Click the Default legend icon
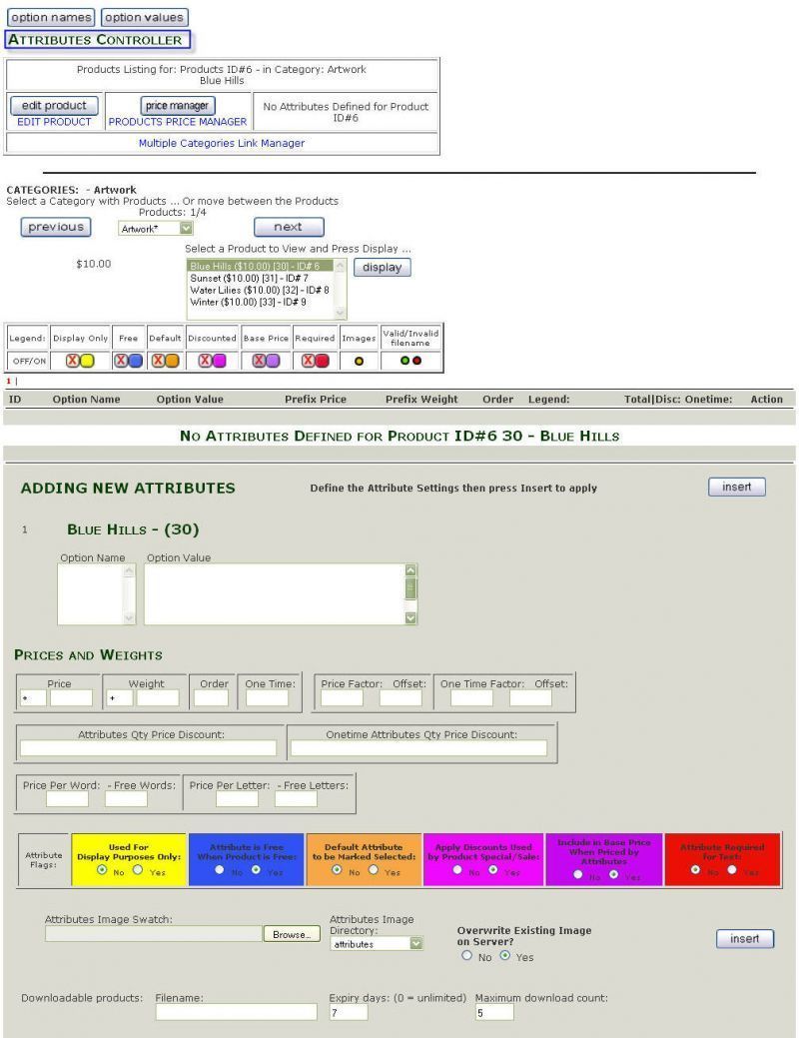The width and height of the screenshot is (799, 1038). [x=165, y=361]
